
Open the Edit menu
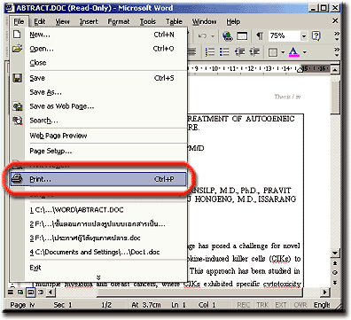pyautogui.click(x=40, y=21)
